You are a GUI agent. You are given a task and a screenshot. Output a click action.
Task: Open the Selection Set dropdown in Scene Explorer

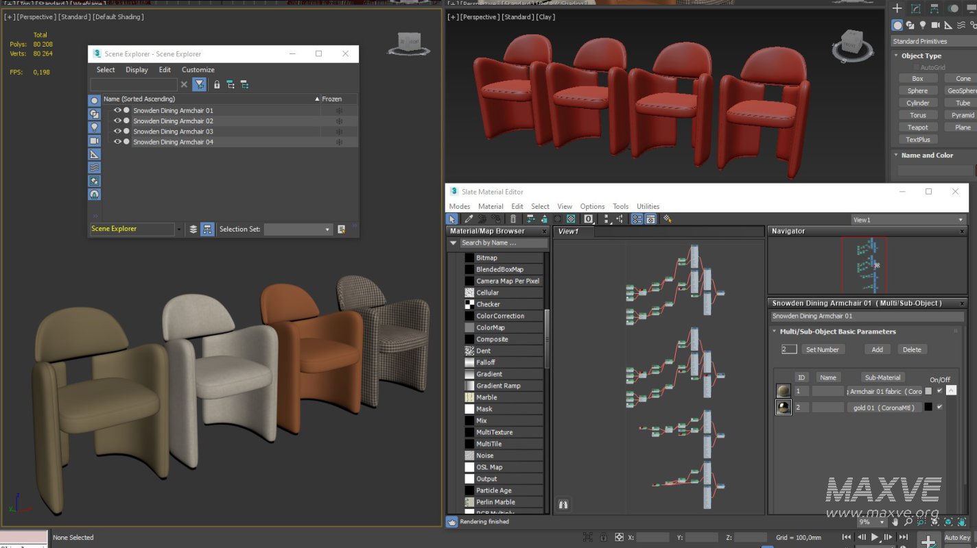pyautogui.click(x=327, y=229)
